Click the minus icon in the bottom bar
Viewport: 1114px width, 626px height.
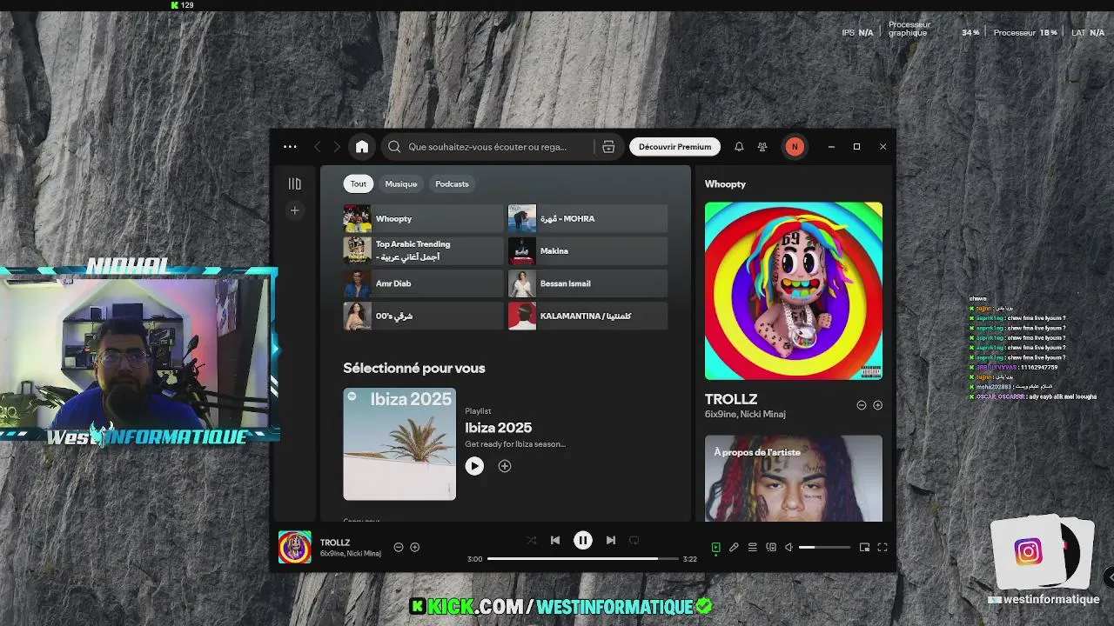click(x=399, y=547)
